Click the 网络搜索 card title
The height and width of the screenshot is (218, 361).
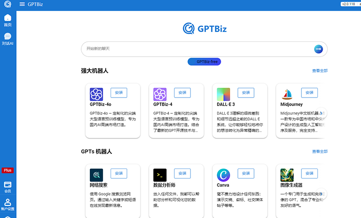point(98,185)
